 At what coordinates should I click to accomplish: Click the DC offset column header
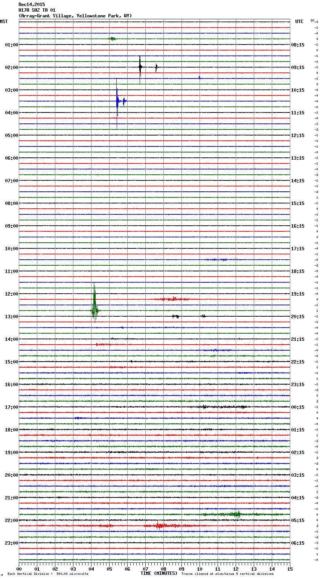click(313, 20)
